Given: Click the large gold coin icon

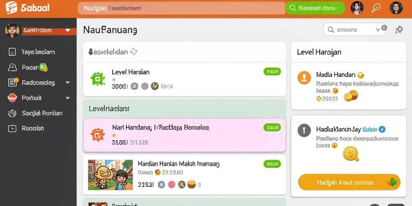Looking at the screenshot, I should [351, 153].
